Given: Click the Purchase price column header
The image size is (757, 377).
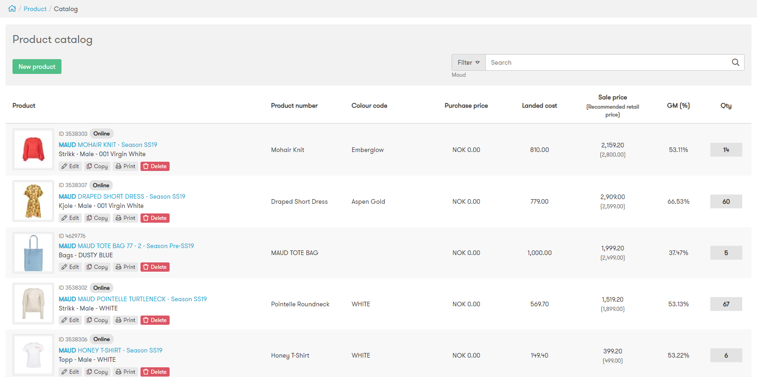Looking at the screenshot, I should 466,106.
